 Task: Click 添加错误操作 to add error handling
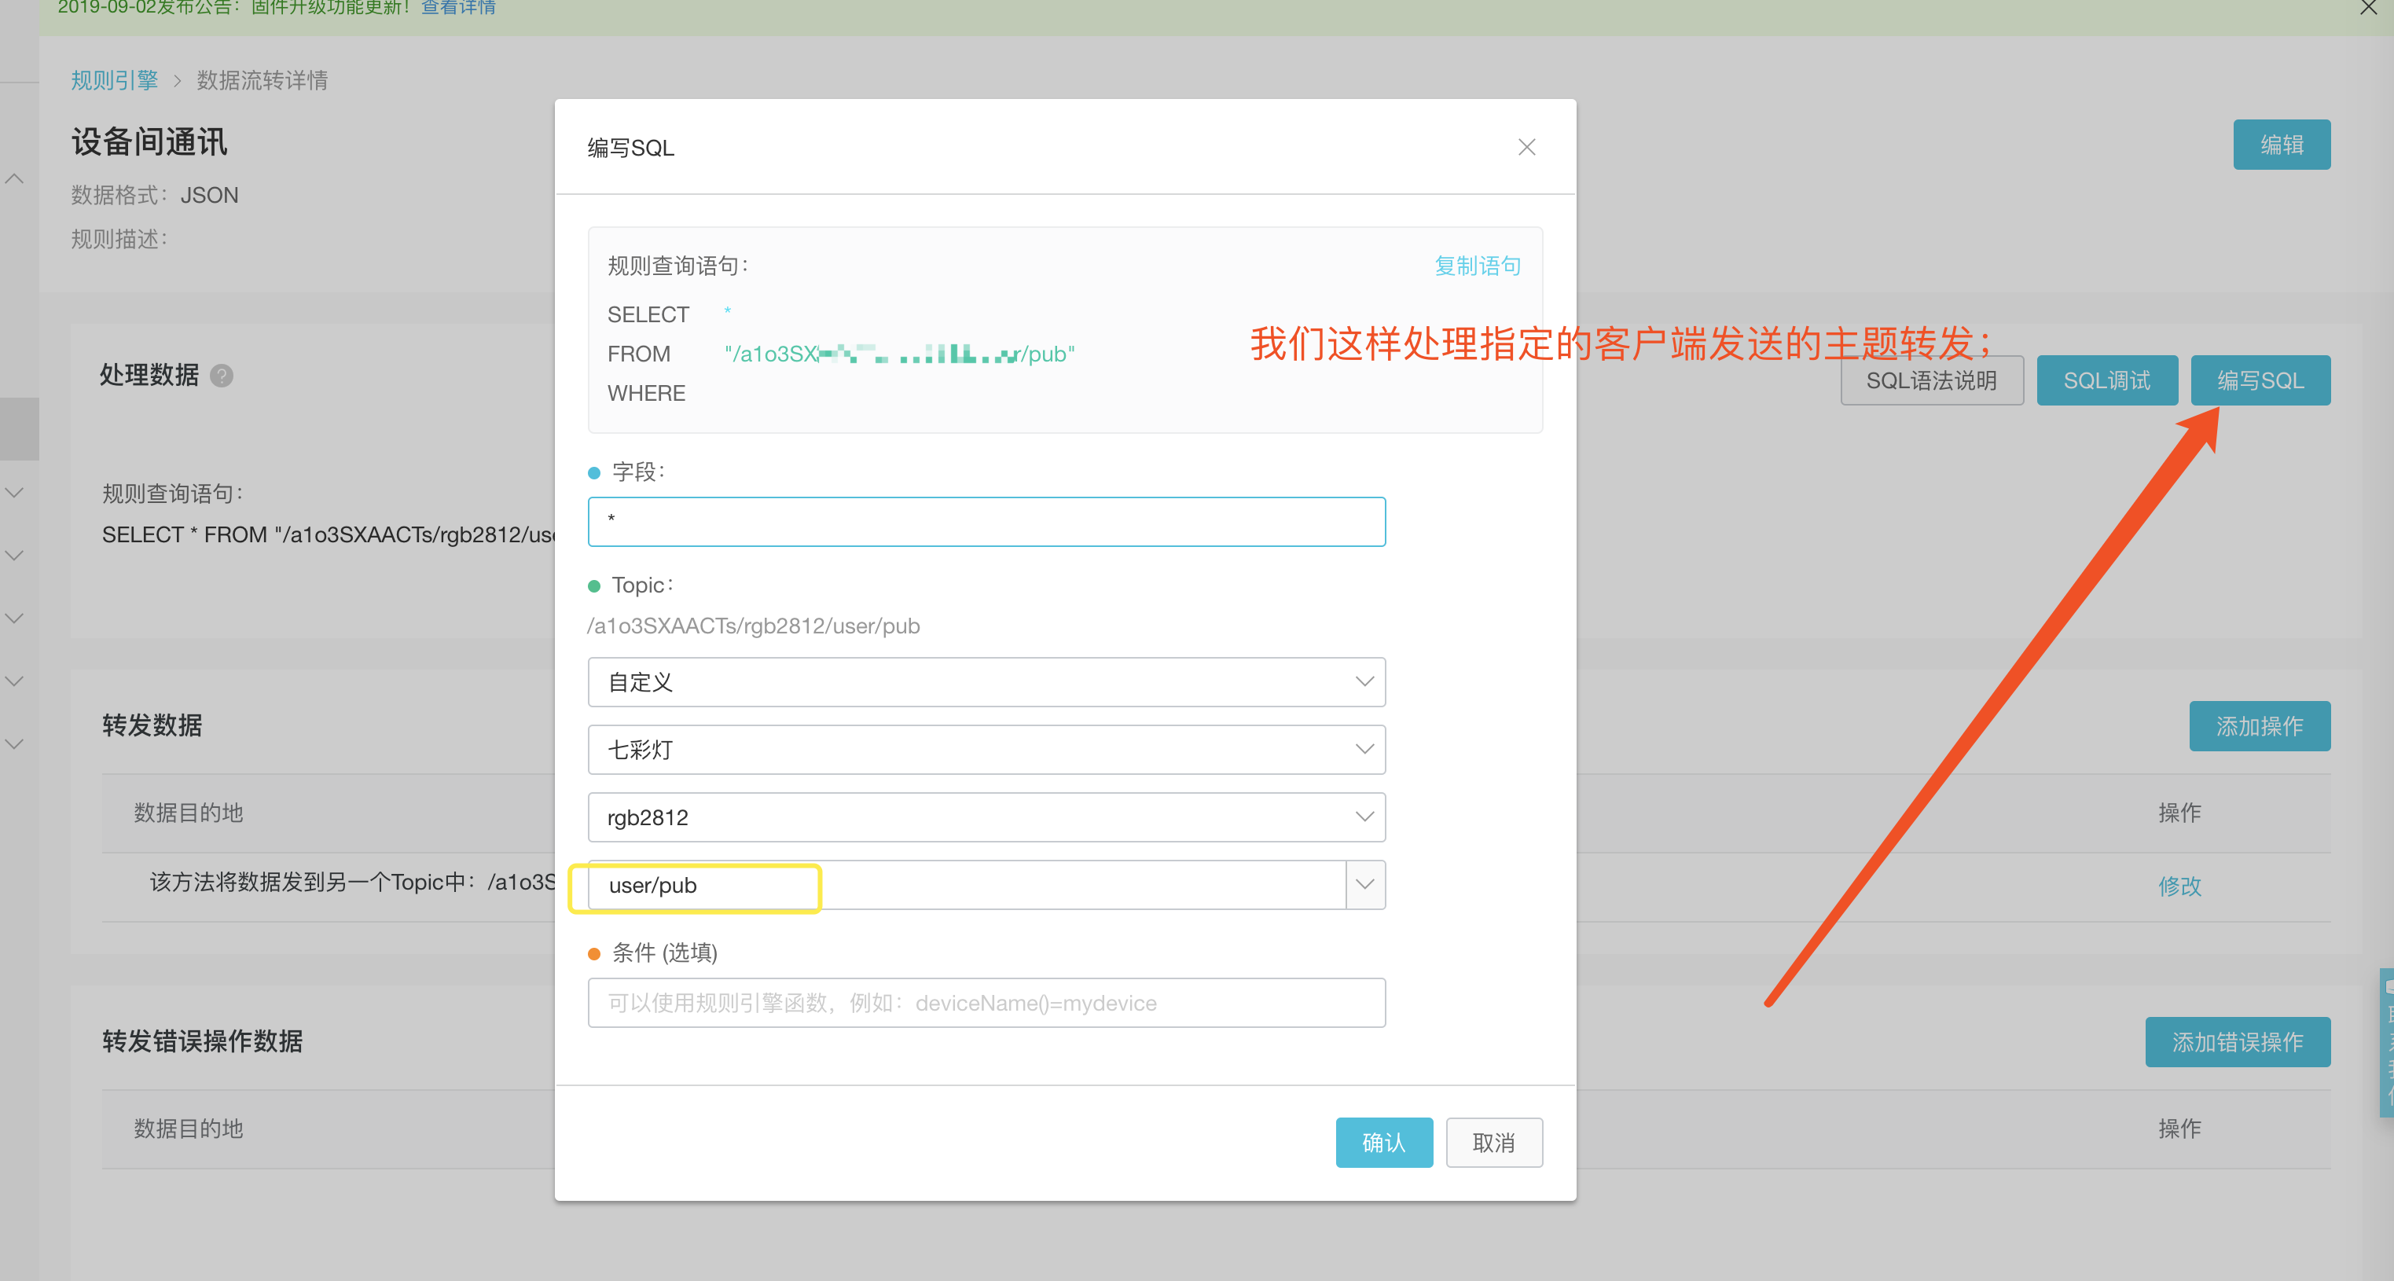coord(2238,1042)
